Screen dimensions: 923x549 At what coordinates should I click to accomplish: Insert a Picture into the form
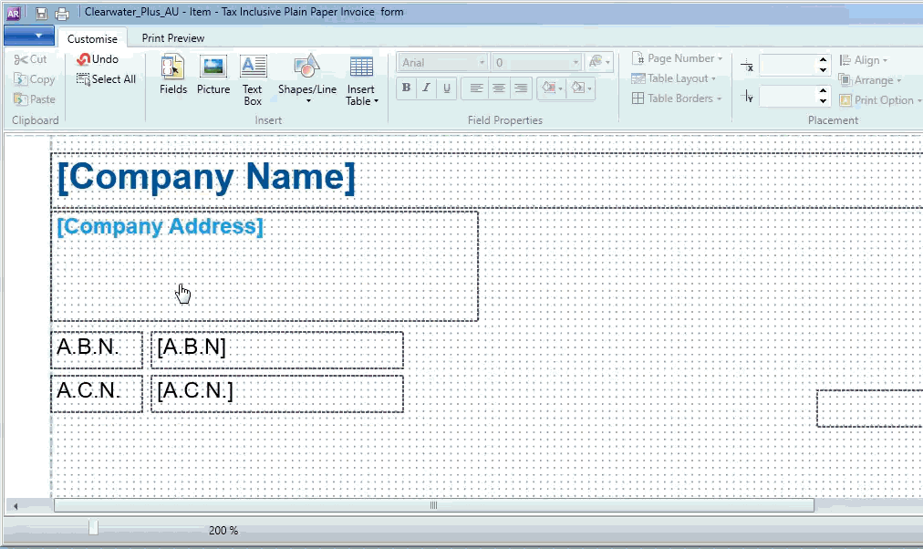point(213,74)
